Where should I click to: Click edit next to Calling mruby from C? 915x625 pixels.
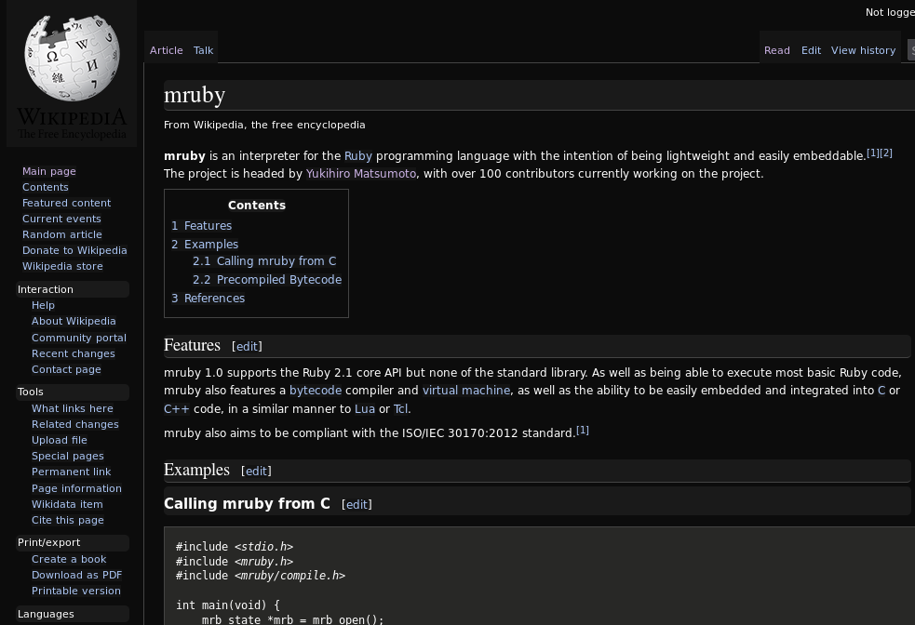357,505
